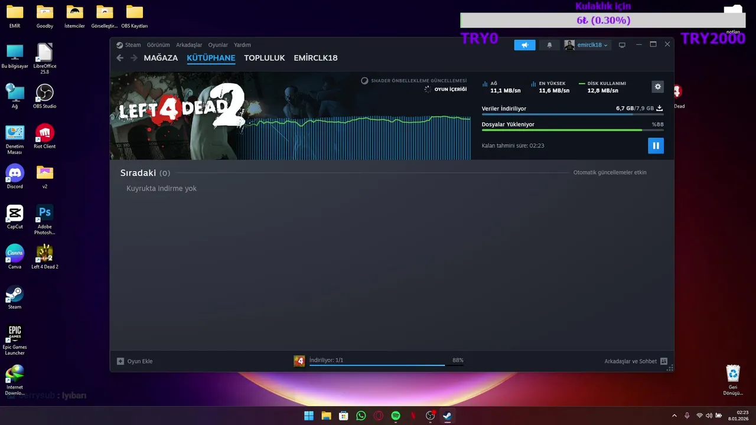Open the Windows Start button
The width and height of the screenshot is (756, 425).
pos(309,416)
